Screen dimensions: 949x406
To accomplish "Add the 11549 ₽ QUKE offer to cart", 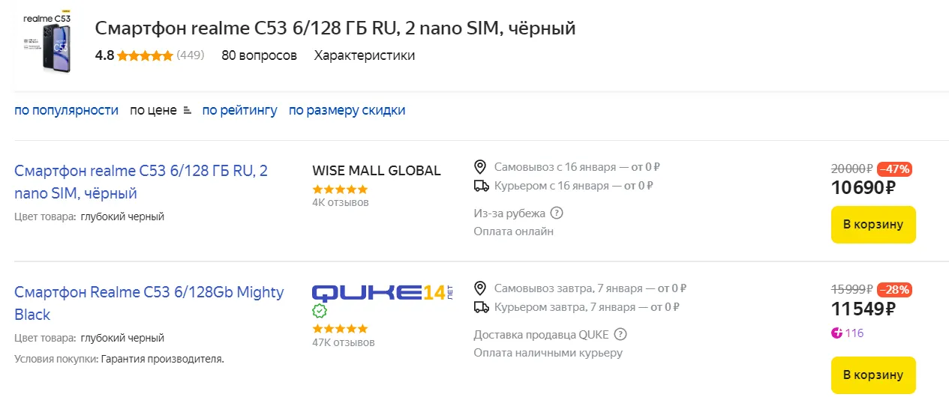I will click(873, 375).
